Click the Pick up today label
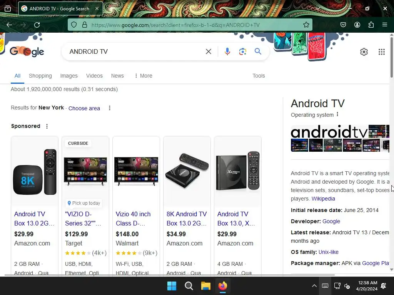This screenshot has height=295, width=394. [83, 203]
